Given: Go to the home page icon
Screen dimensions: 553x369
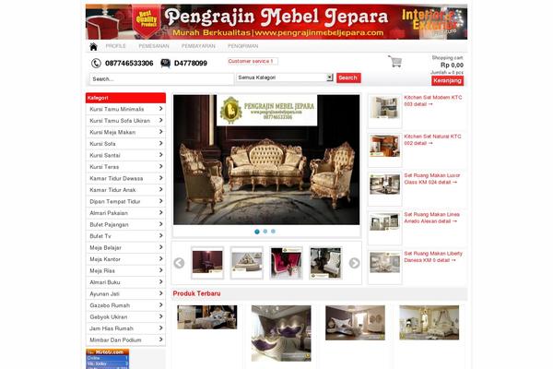Looking at the screenshot, I should pos(93,47).
